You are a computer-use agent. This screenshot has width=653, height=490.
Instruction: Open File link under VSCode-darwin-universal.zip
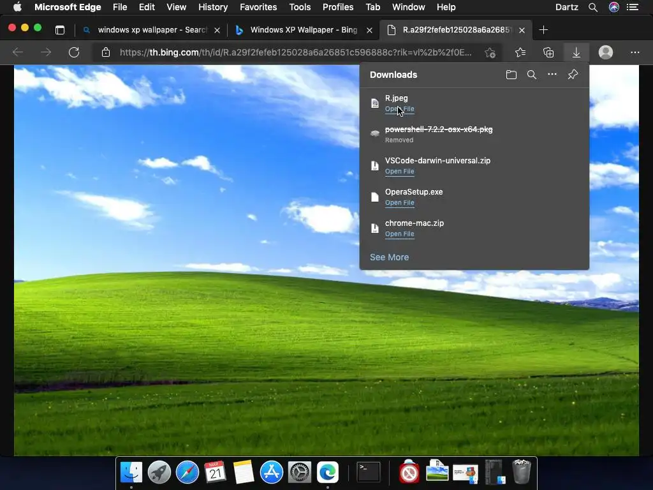[x=399, y=171]
